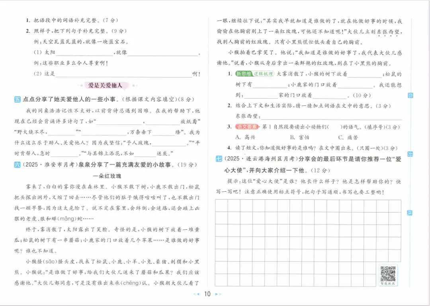
Task: Click the QR code thumbnail image
Action: (x=388, y=273)
